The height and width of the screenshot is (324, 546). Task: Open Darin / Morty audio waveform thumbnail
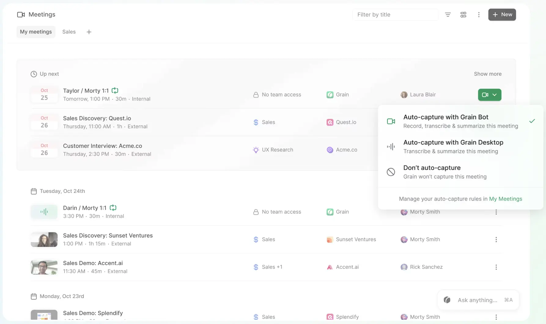pyautogui.click(x=44, y=212)
